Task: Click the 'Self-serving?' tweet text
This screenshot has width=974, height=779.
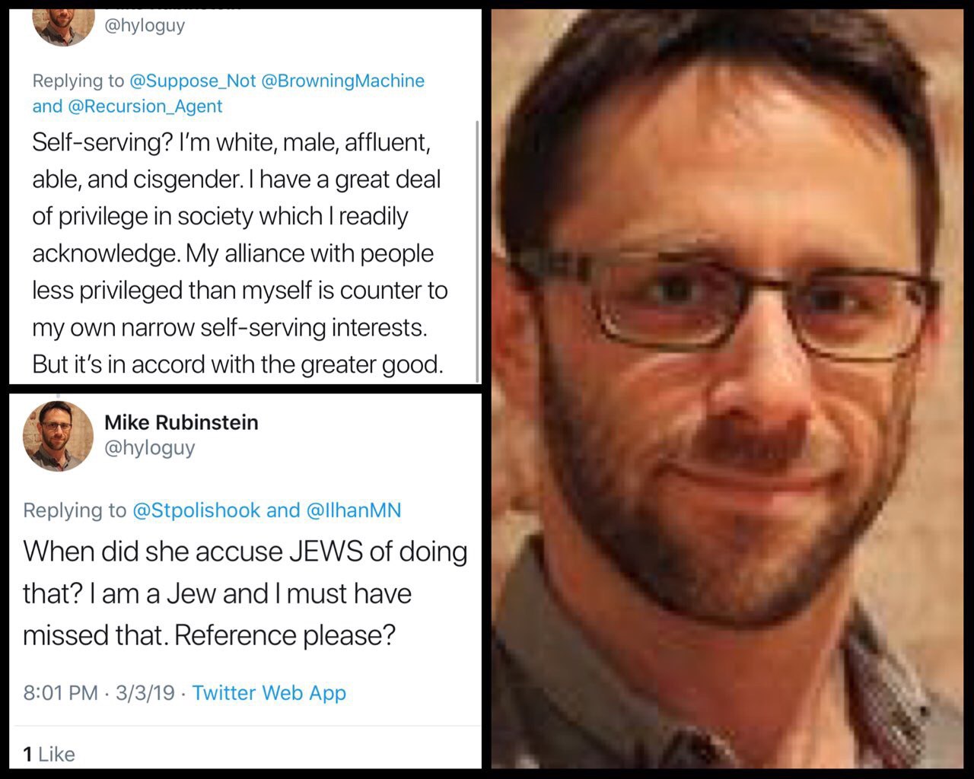Action: pos(240,253)
